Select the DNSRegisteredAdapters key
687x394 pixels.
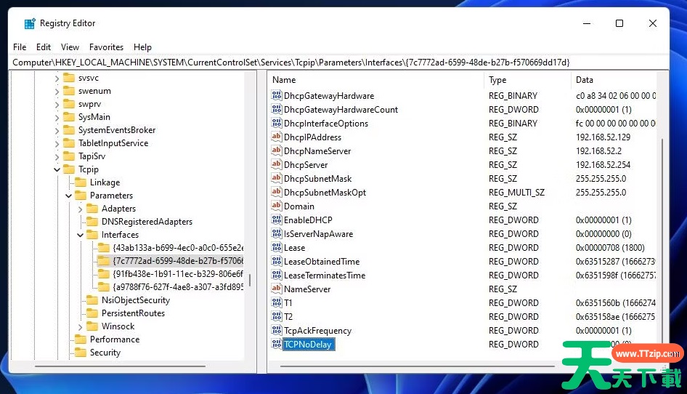point(147,222)
